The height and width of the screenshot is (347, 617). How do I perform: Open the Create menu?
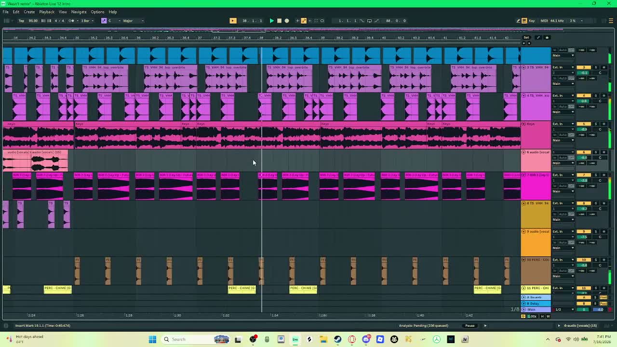pos(29,12)
